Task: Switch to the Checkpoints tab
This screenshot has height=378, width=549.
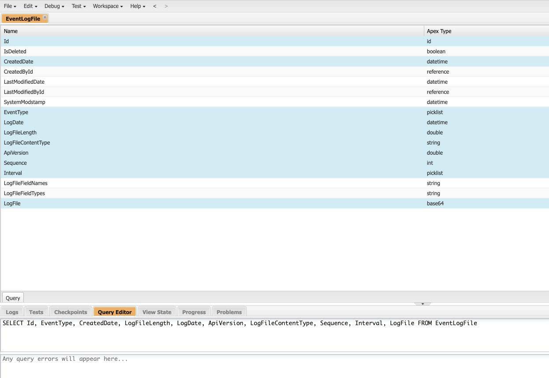Action: [x=70, y=312]
